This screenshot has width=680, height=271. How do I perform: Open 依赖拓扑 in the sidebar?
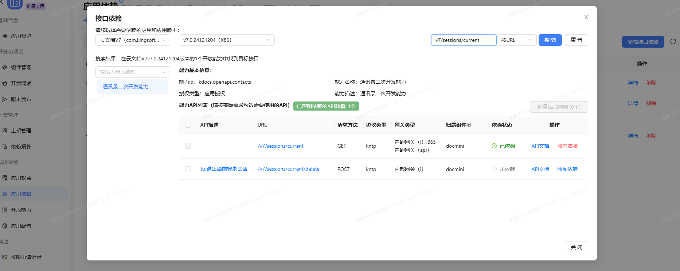pyautogui.click(x=21, y=147)
